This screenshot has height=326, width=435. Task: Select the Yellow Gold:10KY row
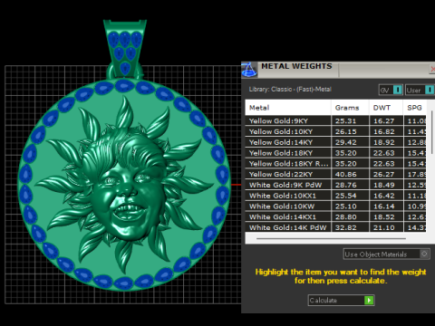pos(335,131)
